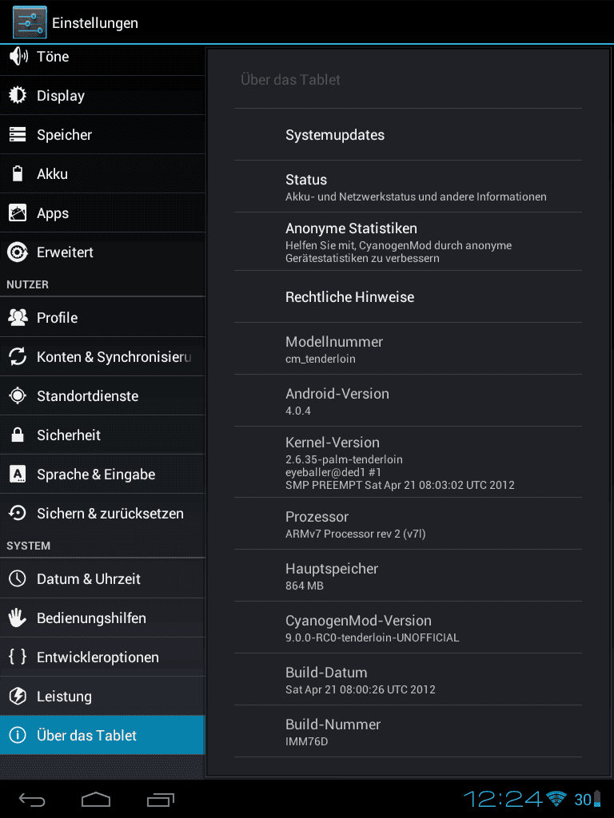614x818 pixels.
Task: Tap the Entwickleroptionen curly braces icon
Action: click(x=18, y=657)
